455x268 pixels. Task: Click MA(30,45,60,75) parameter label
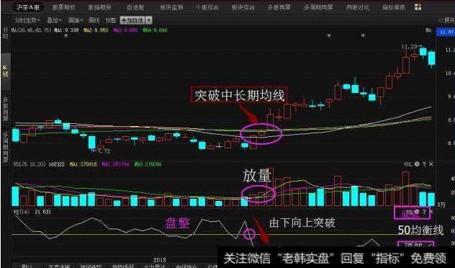[x=32, y=30]
